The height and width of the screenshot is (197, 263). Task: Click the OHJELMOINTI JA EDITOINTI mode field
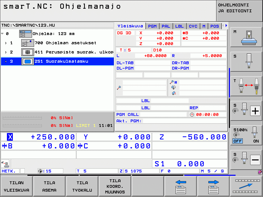(x=239, y=11)
